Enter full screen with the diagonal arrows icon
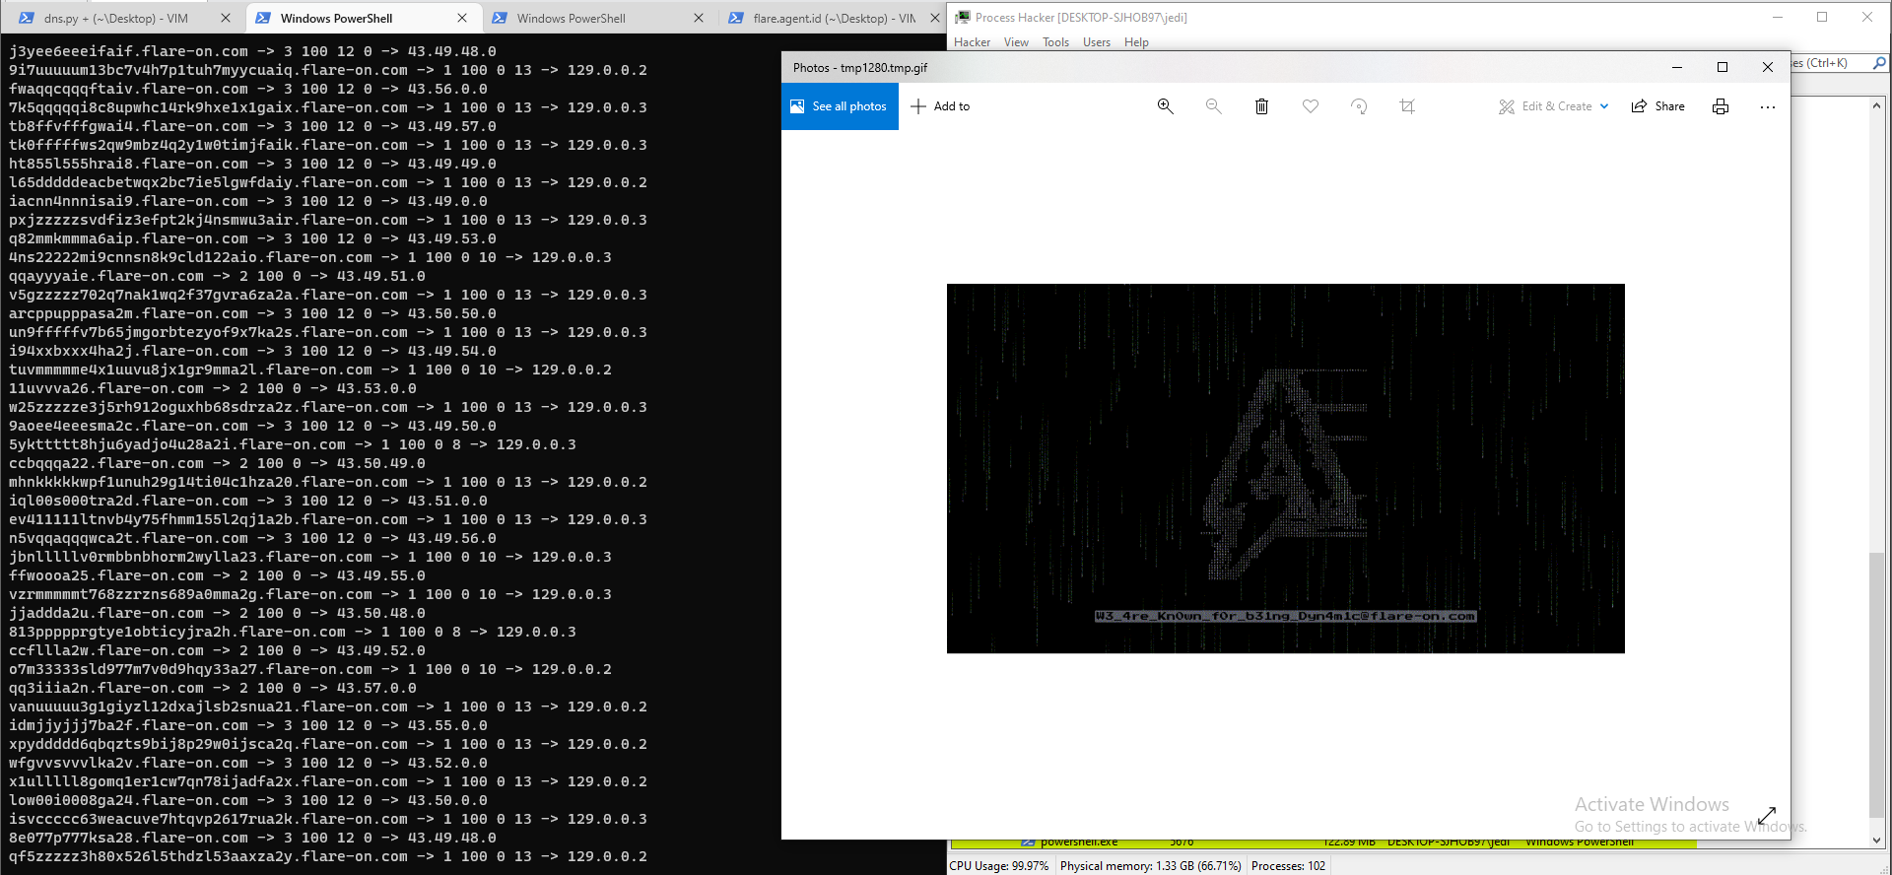1892x875 pixels. coord(1767,816)
